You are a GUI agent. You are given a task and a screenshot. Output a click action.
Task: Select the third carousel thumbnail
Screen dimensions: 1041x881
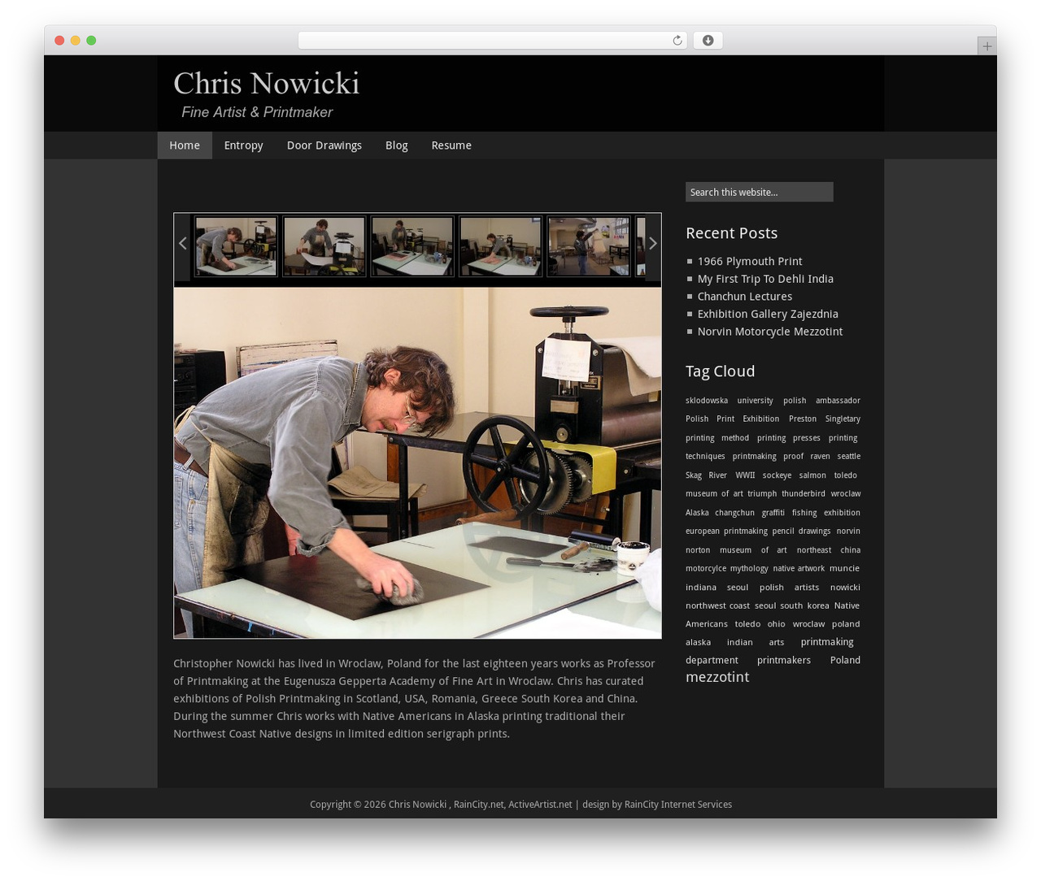[412, 246]
